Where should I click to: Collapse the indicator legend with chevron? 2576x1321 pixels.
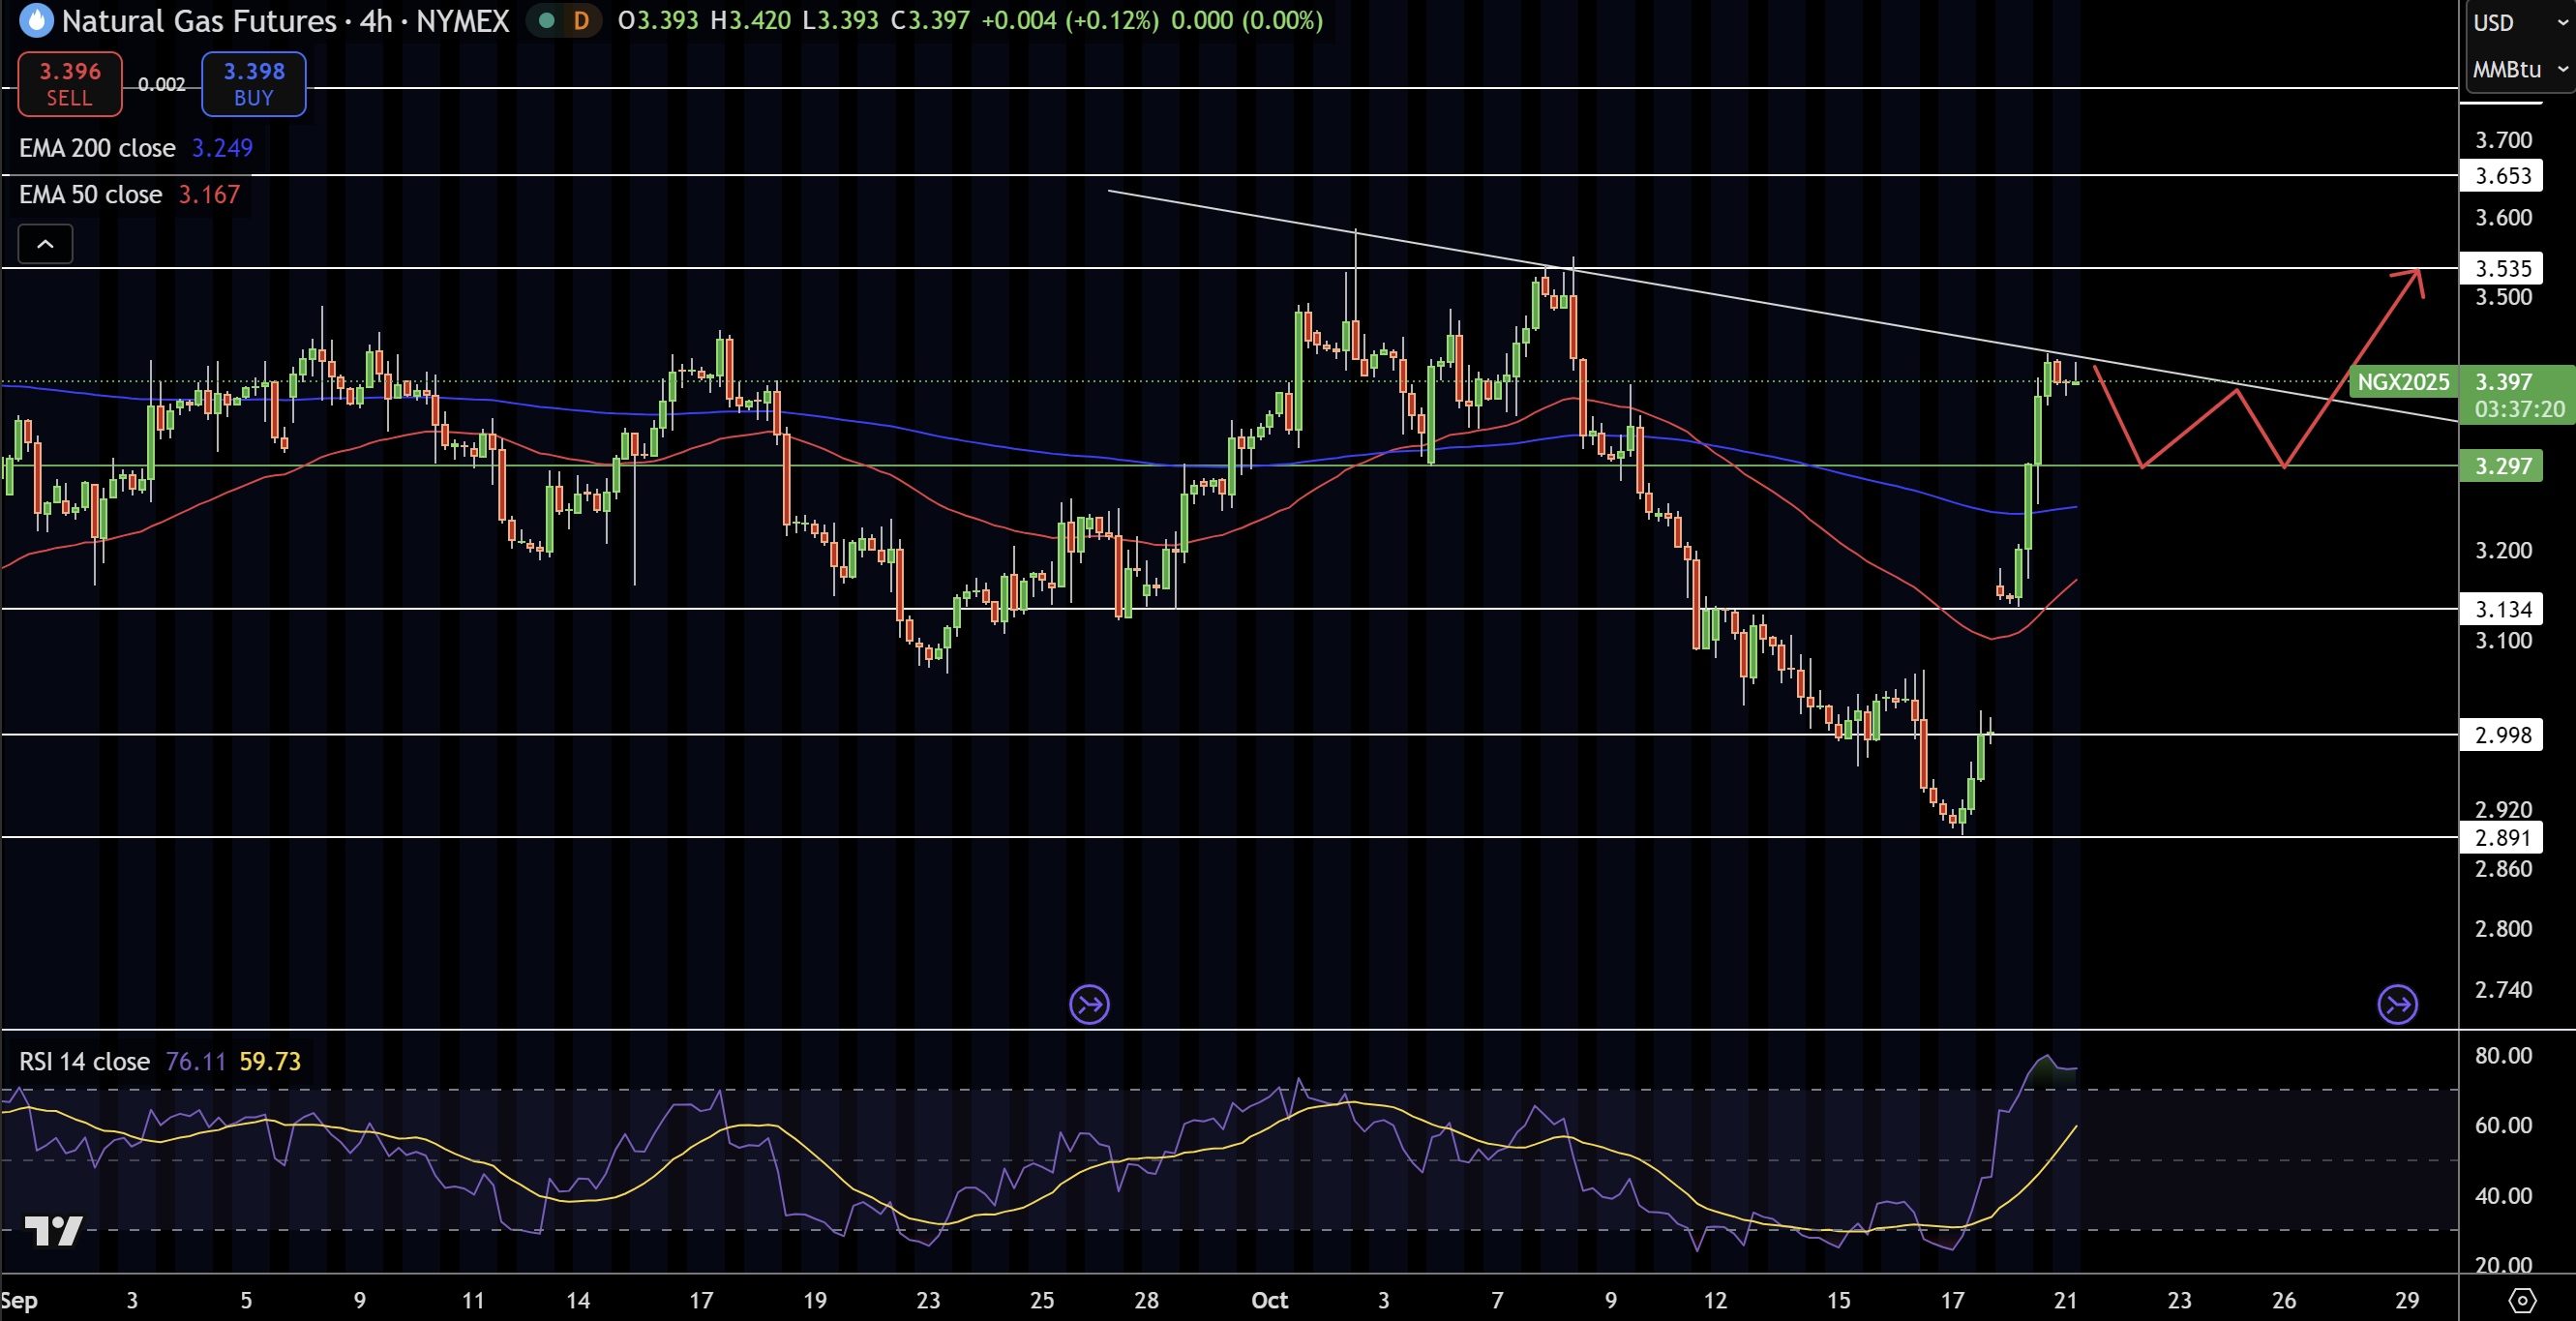pos(45,244)
